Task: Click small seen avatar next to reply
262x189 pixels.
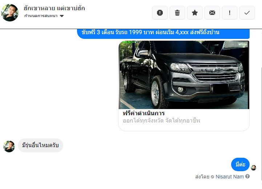Action: (253, 168)
